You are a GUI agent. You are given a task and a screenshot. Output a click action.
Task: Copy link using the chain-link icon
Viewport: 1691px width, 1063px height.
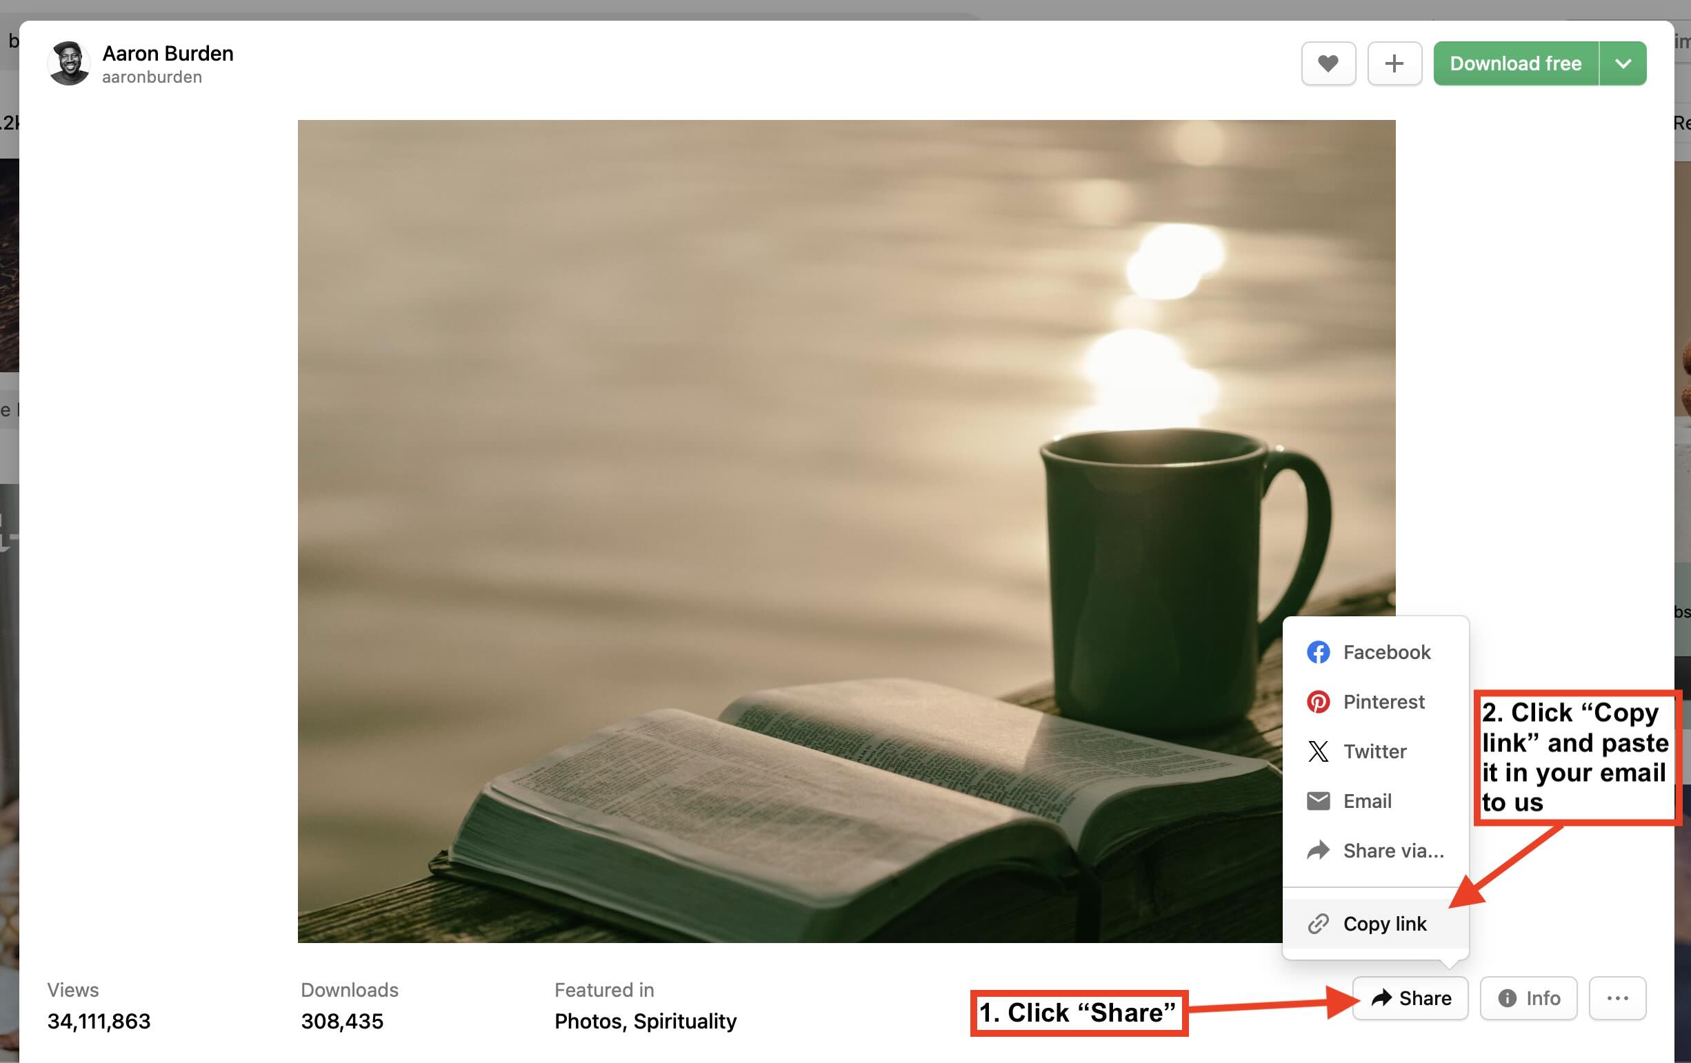(x=1318, y=924)
